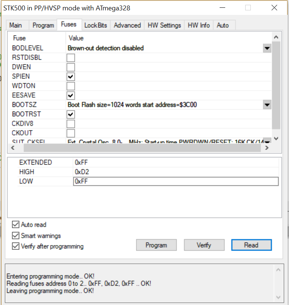This screenshot has width=289, height=305.
Task: Click the Fuse column header
Action: (x=19, y=38)
